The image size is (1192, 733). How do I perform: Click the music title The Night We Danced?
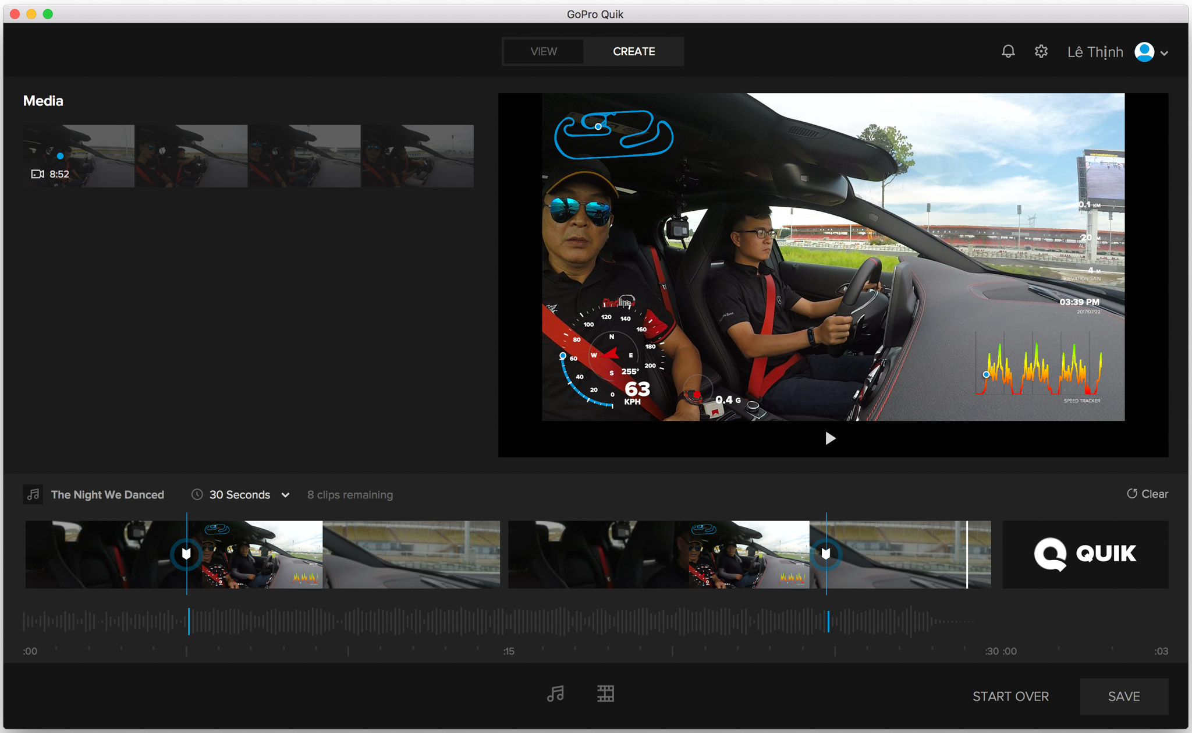tap(109, 494)
